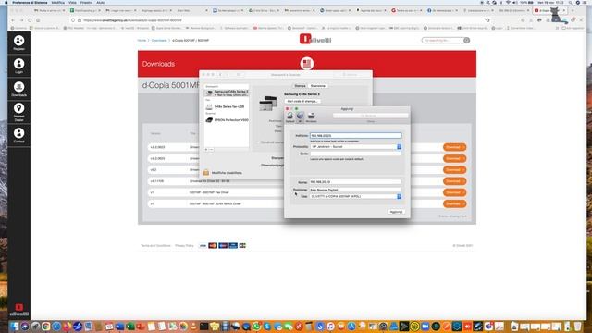Go back in the Stampanti e Scanner window
This screenshot has height=333, width=592.
pyautogui.click(x=220, y=75)
